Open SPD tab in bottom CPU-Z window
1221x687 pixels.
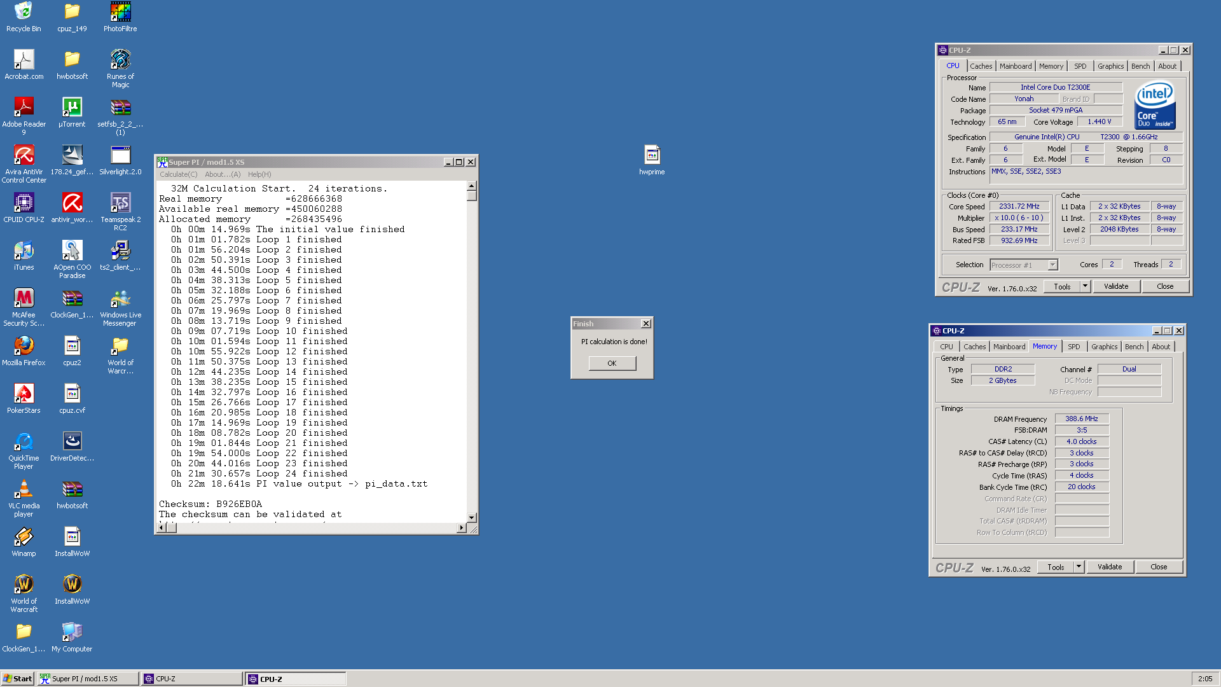pyautogui.click(x=1073, y=347)
